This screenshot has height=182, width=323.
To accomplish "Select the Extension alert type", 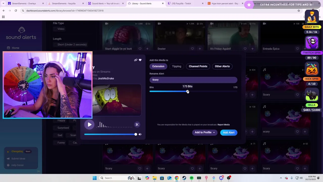I will [x=158, y=66].
